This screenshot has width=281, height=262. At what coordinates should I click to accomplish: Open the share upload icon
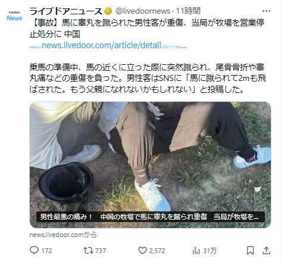point(266,251)
